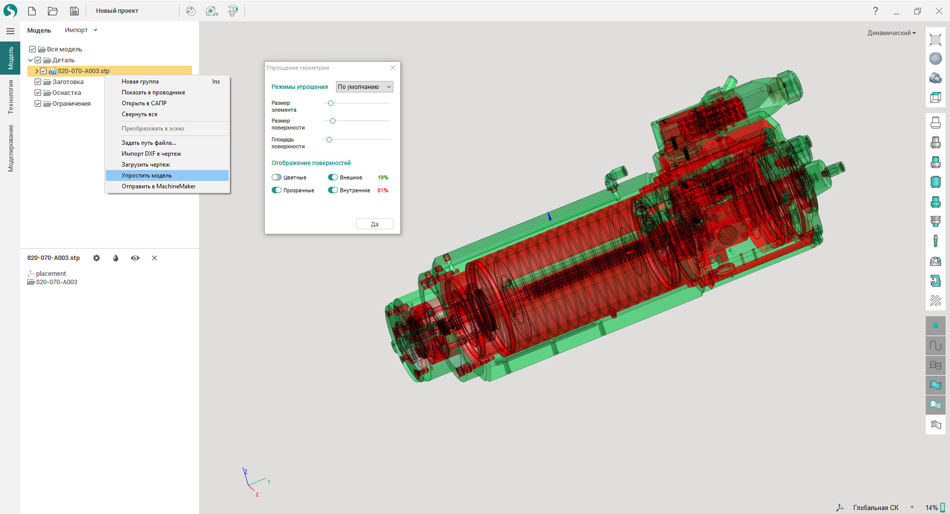Adjust the Размер элемента slider handle
The width and height of the screenshot is (950, 514).
pos(331,103)
